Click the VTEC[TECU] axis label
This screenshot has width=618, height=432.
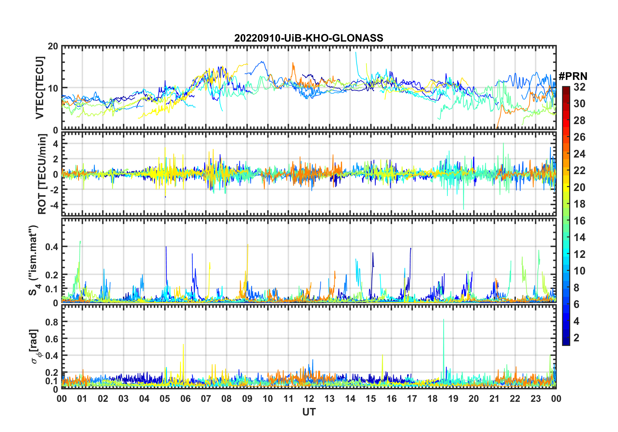[x=40, y=88]
